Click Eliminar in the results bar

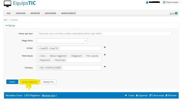(x=171, y=95)
